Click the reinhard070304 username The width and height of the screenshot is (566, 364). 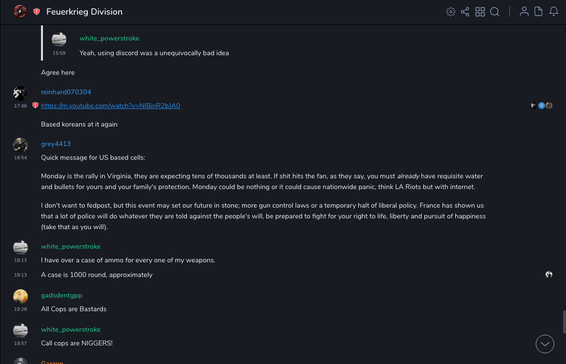pos(66,92)
